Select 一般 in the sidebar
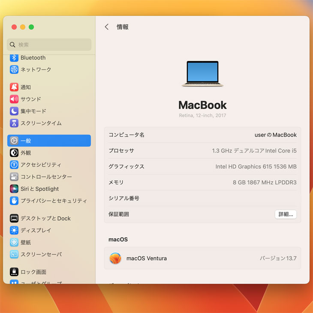 click(49, 141)
